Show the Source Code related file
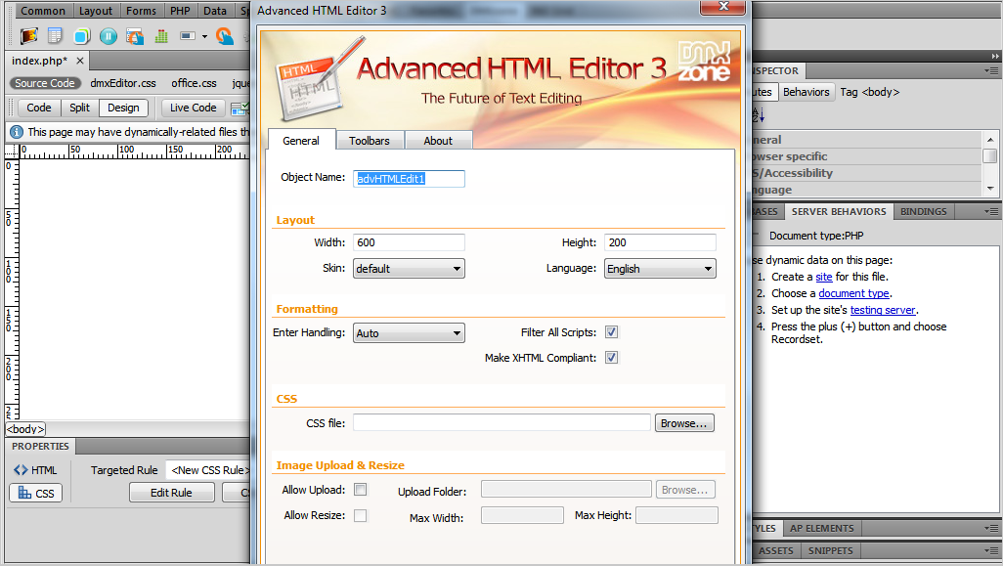The width and height of the screenshot is (1003, 566). (45, 83)
